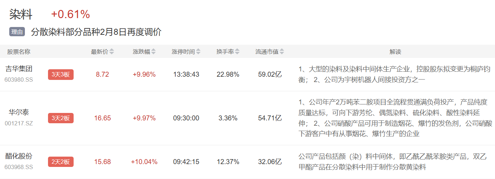Open the 分散染料部分品种 reason headline

click(x=96, y=32)
